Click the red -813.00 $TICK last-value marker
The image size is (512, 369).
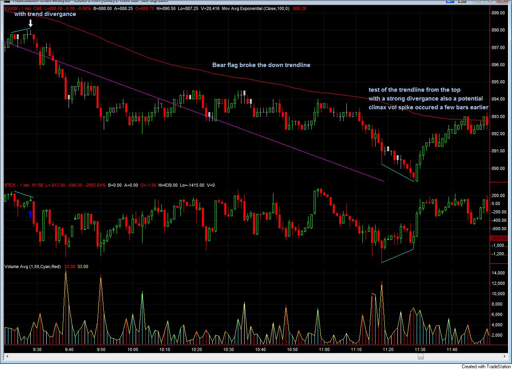(498, 238)
